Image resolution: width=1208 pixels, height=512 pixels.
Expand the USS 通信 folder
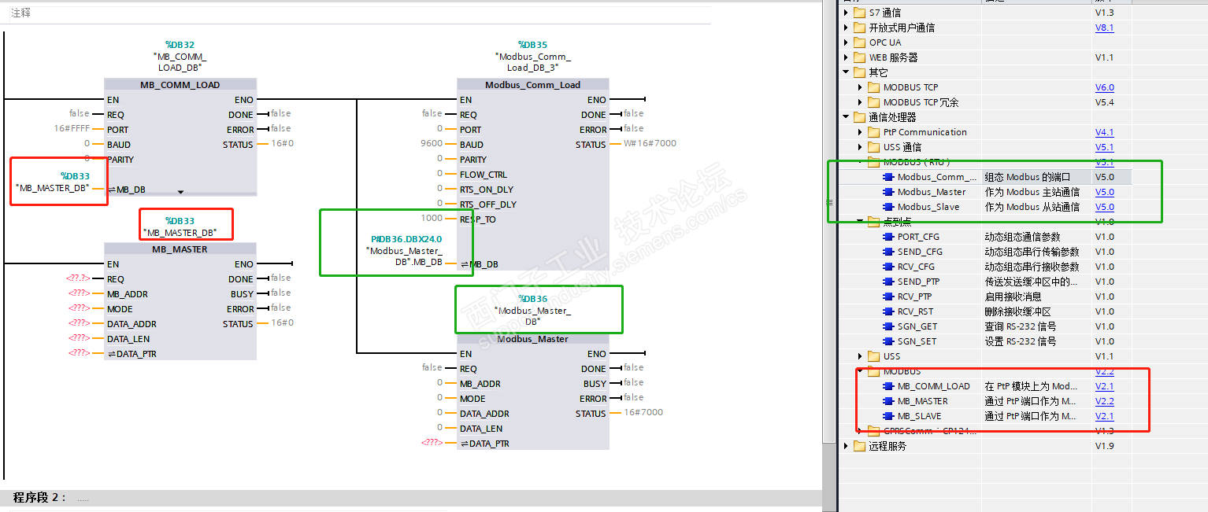click(861, 147)
